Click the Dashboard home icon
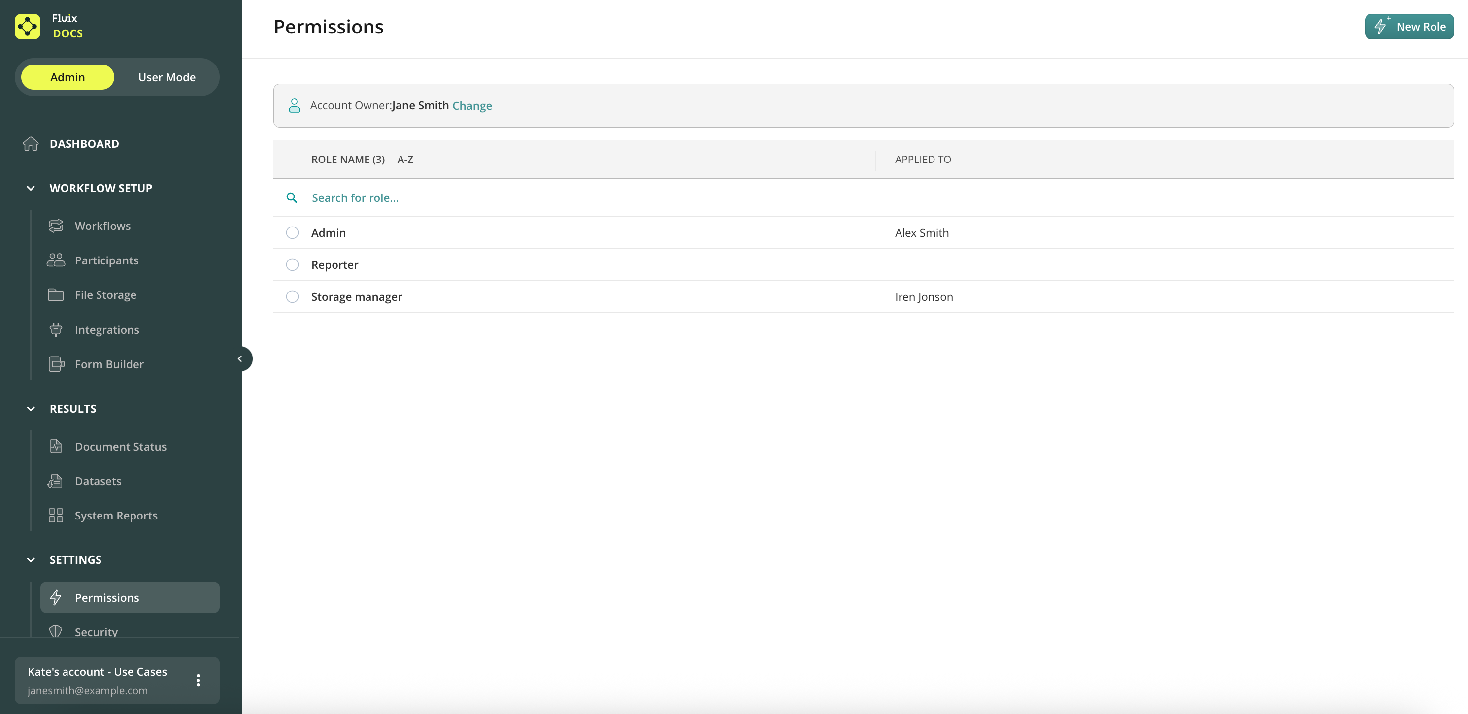This screenshot has width=1468, height=714. point(31,144)
